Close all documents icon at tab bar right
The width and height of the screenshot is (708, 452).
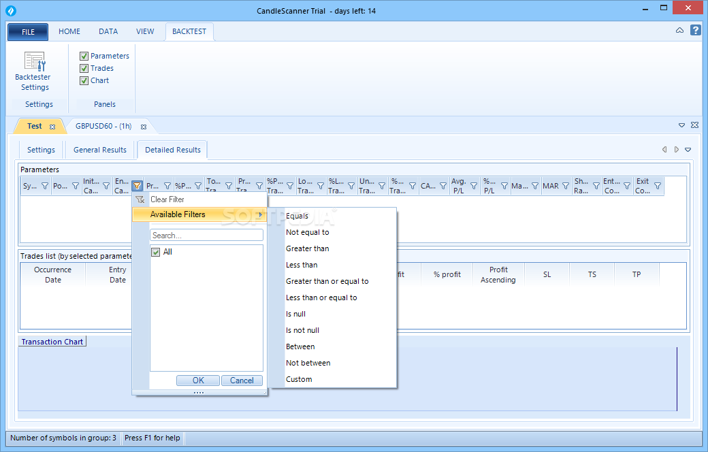(695, 125)
